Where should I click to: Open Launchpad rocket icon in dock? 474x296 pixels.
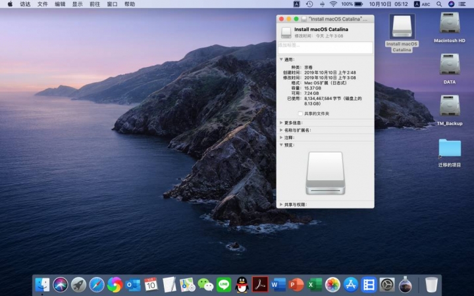pos(78,285)
